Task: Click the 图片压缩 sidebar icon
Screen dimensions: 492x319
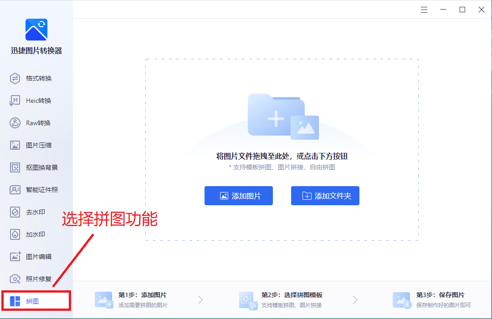Action: [15, 145]
